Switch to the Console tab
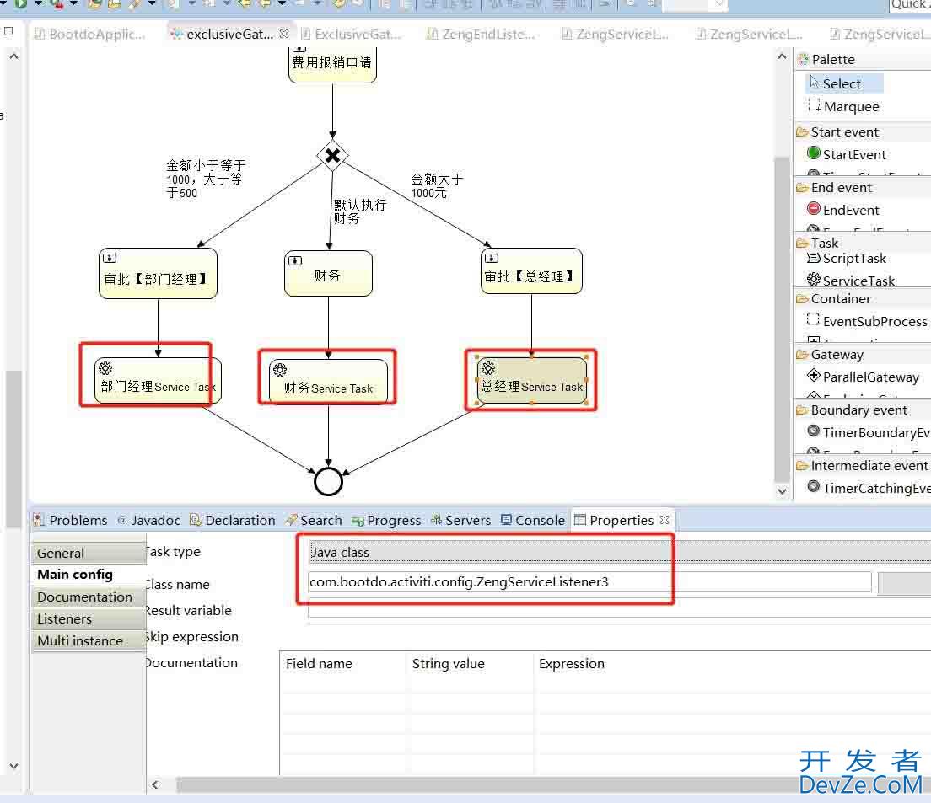 [x=539, y=520]
